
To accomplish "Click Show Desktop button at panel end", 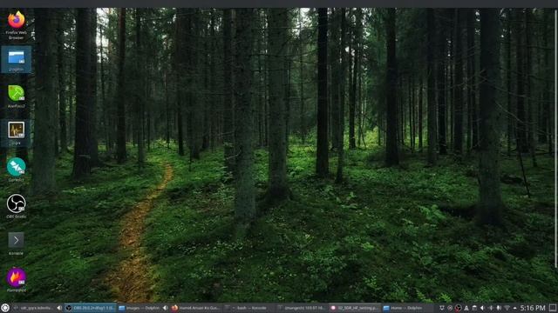I will click(x=552, y=308).
